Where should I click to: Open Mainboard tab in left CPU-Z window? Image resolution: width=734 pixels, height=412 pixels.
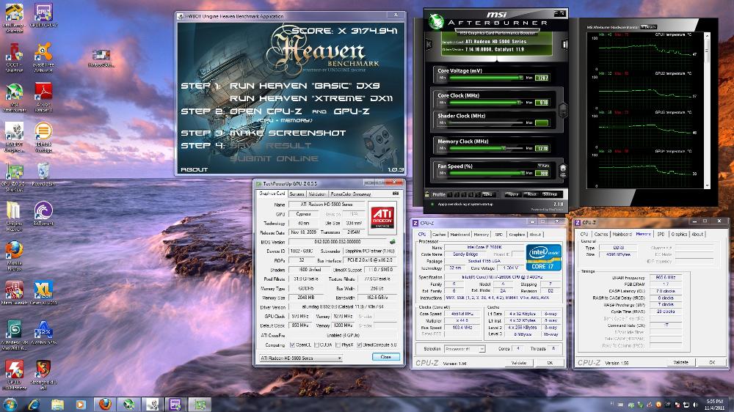pyautogui.click(x=459, y=235)
